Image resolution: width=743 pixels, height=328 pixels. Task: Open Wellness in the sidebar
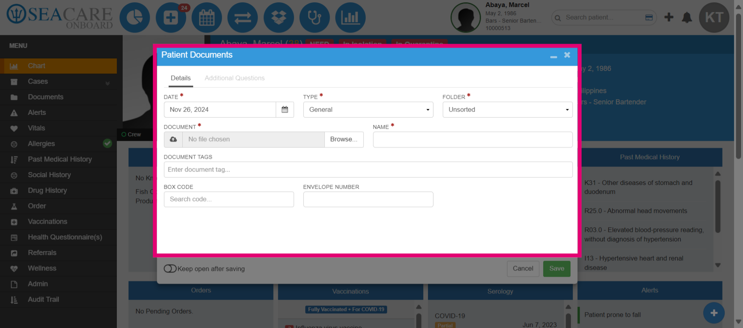[58, 268]
